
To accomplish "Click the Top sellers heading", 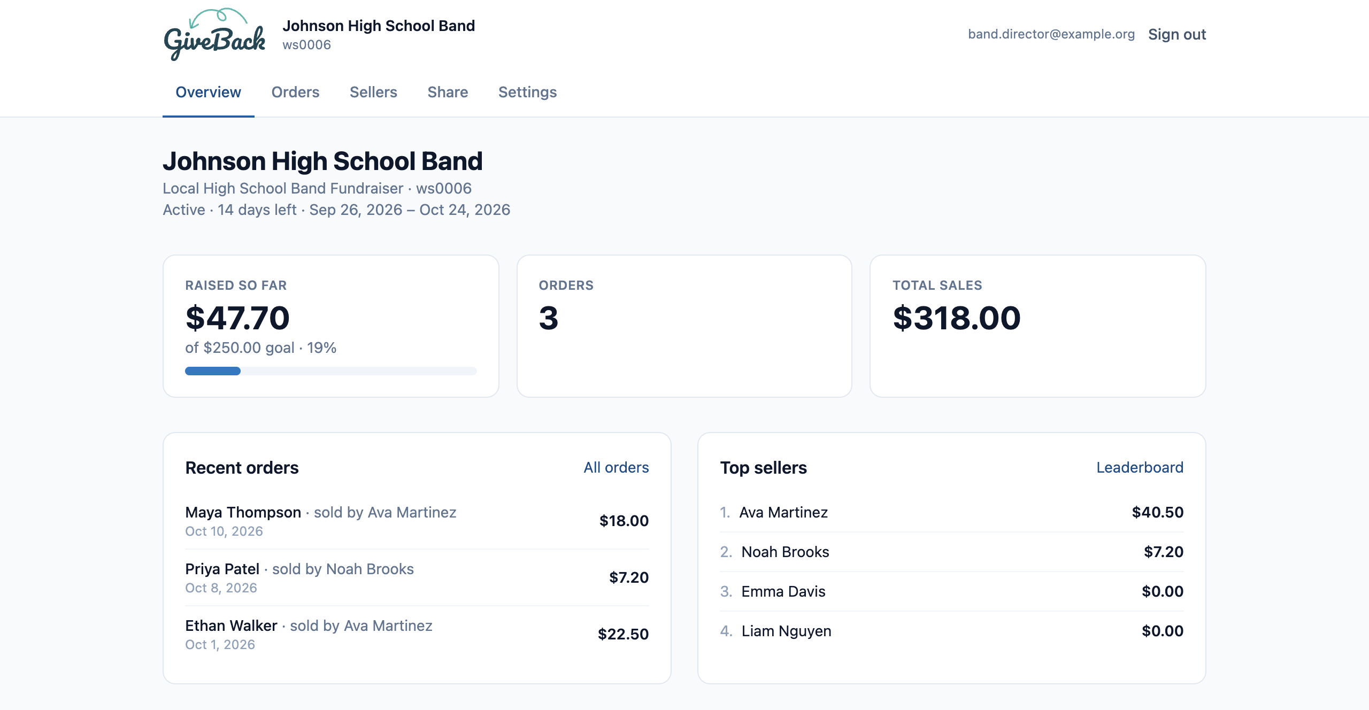I will click(763, 467).
